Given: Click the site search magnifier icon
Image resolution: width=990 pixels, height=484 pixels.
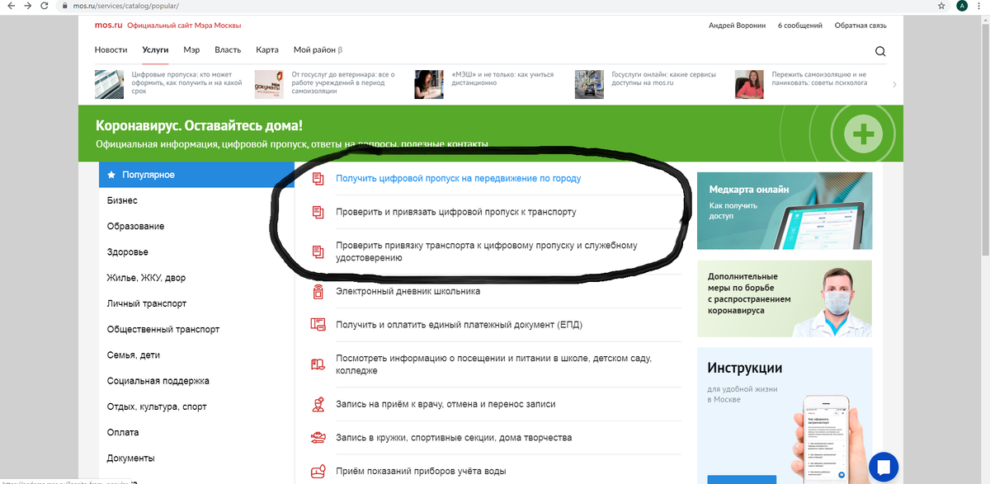Looking at the screenshot, I should pyautogui.click(x=880, y=51).
